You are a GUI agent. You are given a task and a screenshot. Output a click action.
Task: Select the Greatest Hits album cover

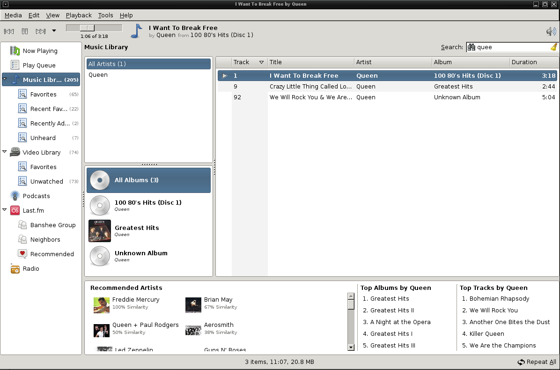tap(100, 231)
